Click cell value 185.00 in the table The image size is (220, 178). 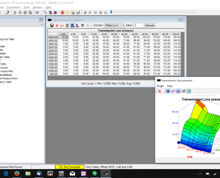(176, 37)
